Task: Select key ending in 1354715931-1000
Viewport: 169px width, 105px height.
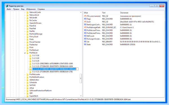Action: [x=52, y=63]
